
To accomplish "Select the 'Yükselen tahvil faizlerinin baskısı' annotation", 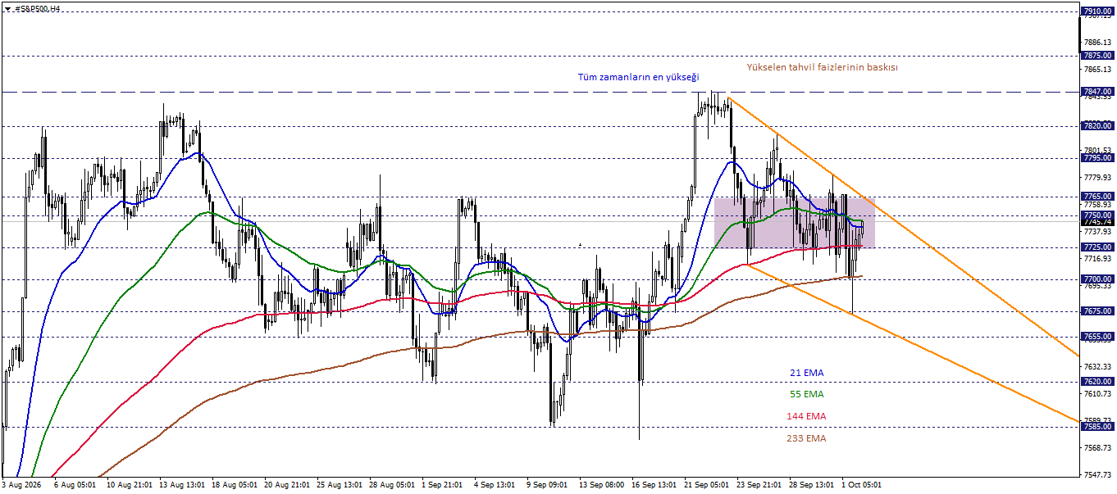I will click(822, 67).
